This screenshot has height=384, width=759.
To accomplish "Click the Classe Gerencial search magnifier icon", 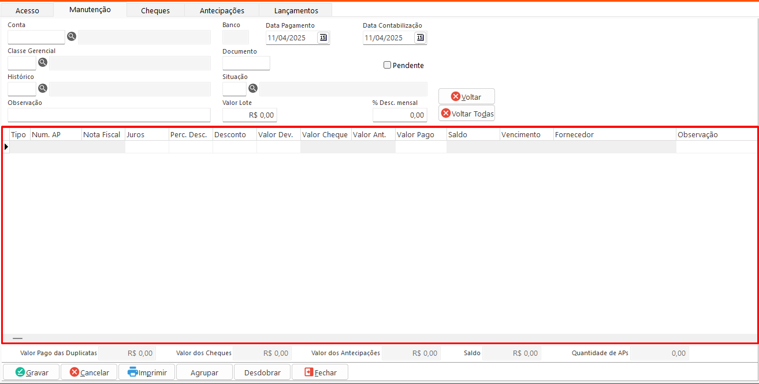I will pyautogui.click(x=43, y=62).
